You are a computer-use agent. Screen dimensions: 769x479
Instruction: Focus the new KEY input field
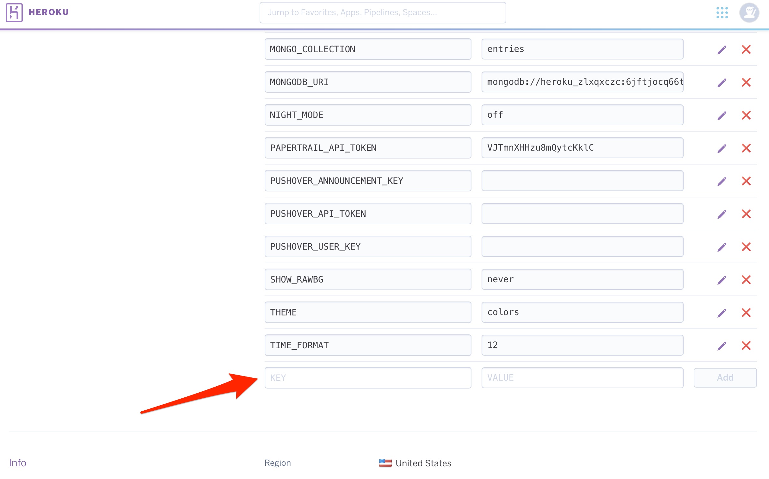[x=368, y=378]
